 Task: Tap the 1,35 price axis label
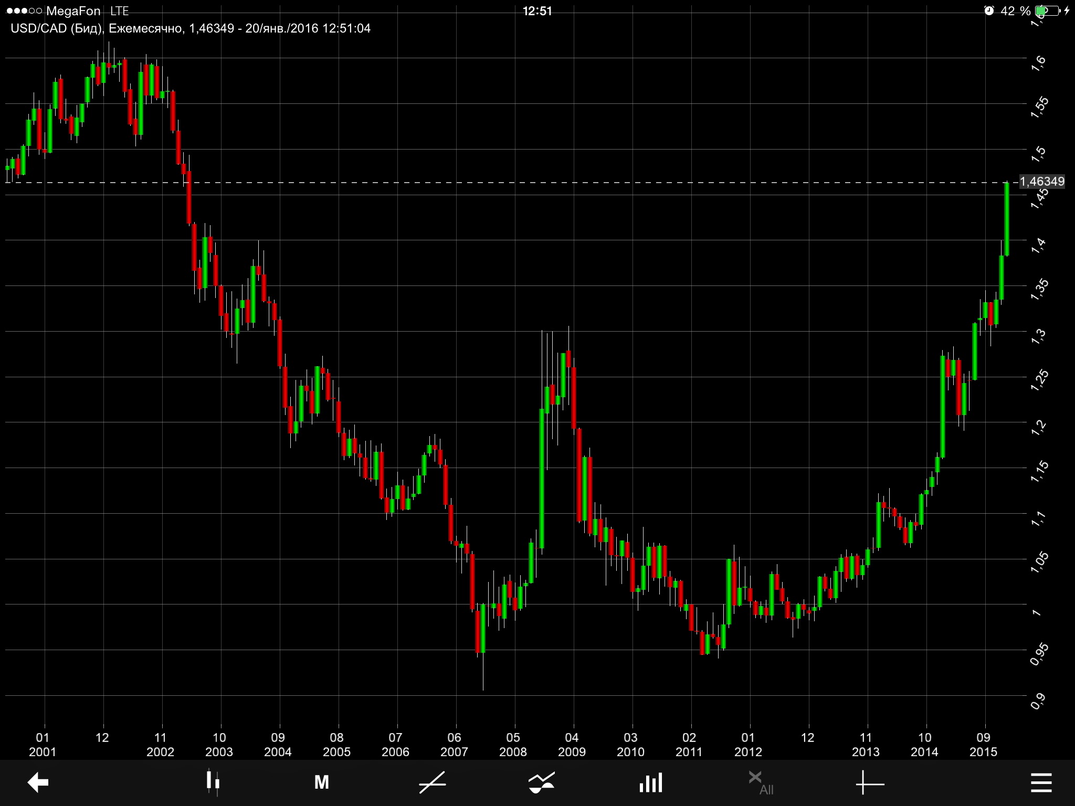(x=1039, y=290)
